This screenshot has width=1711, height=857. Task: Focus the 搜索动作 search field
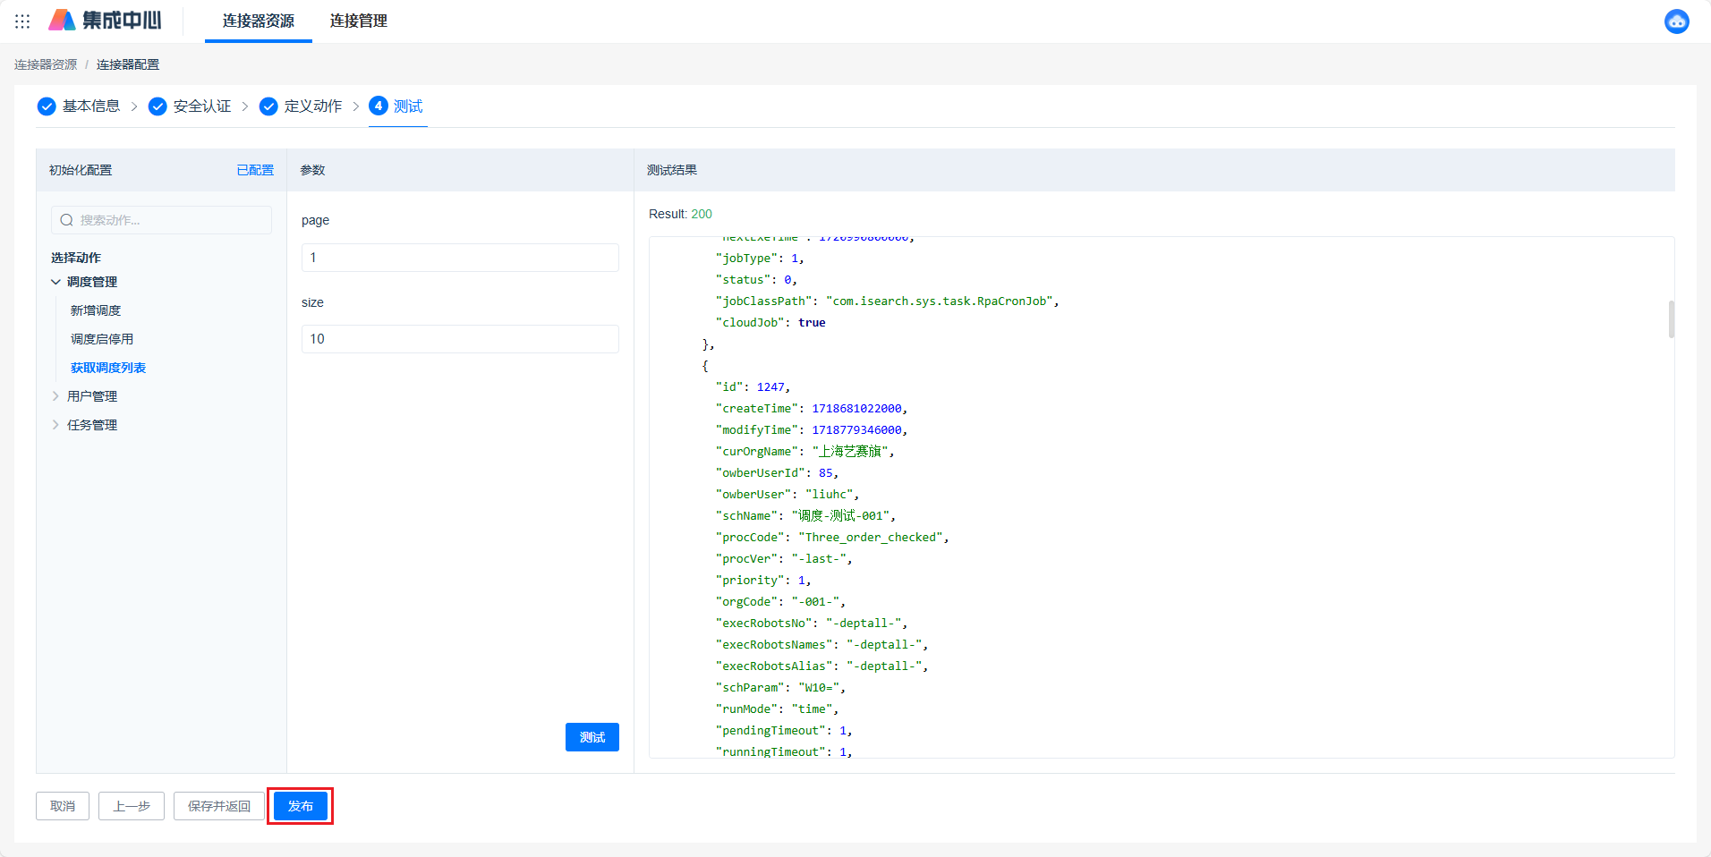tap(161, 220)
